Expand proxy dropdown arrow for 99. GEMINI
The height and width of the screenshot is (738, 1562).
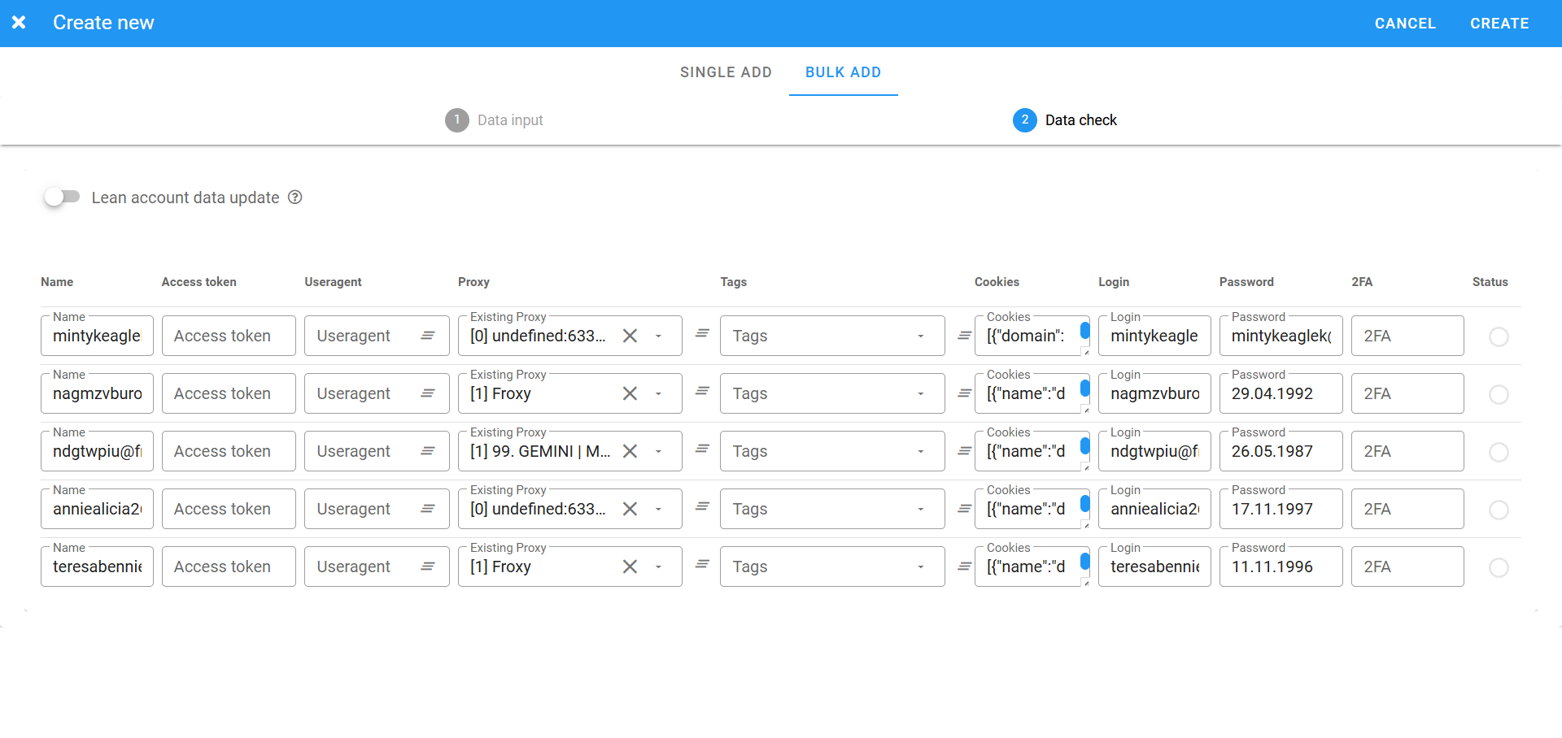(658, 452)
